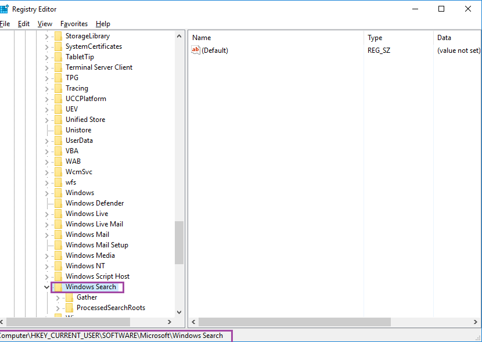Click the WAB folder icon
The height and width of the screenshot is (342, 482).
point(58,161)
